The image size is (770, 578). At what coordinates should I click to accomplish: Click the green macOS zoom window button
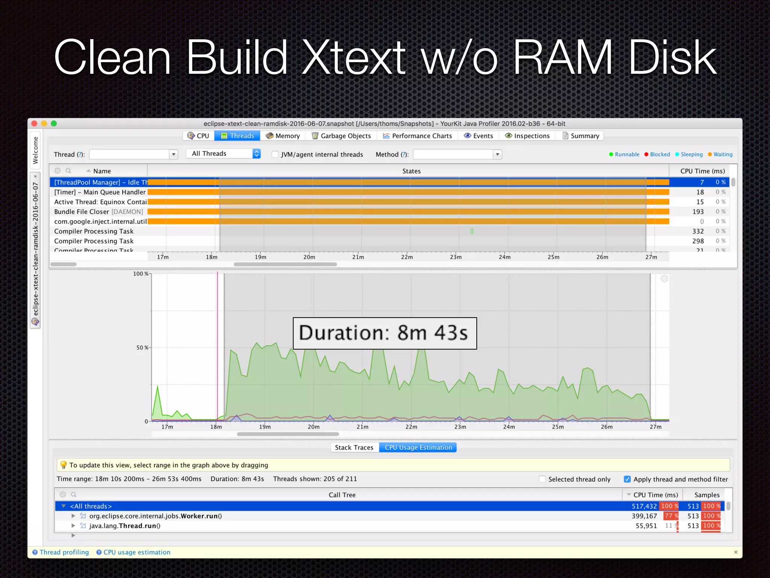click(54, 123)
